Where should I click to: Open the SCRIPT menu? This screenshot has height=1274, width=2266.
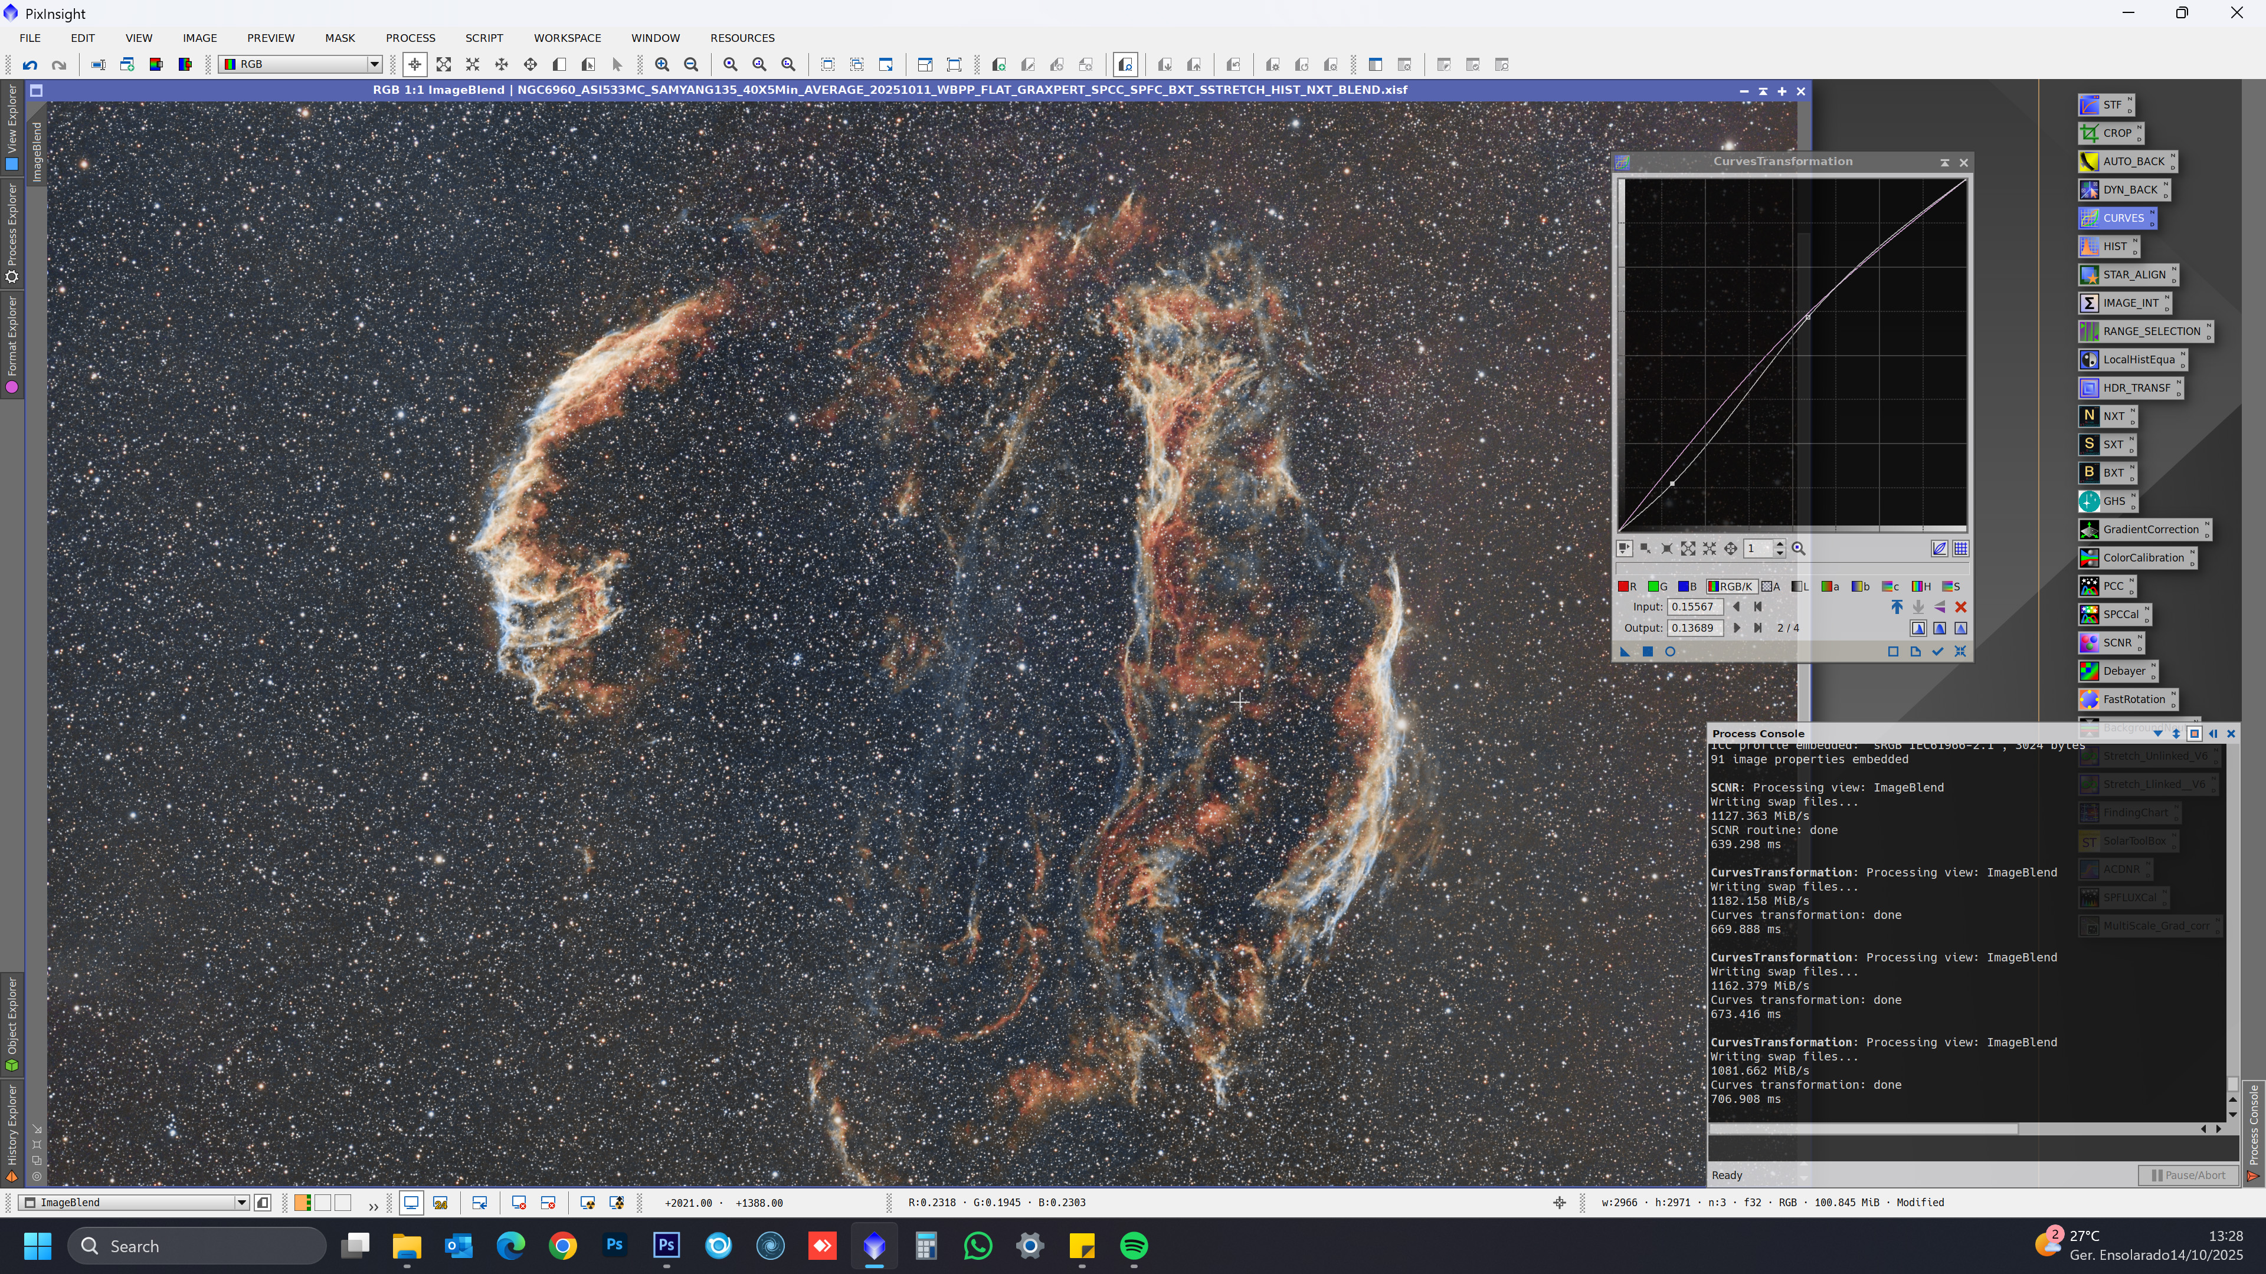click(484, 38)
